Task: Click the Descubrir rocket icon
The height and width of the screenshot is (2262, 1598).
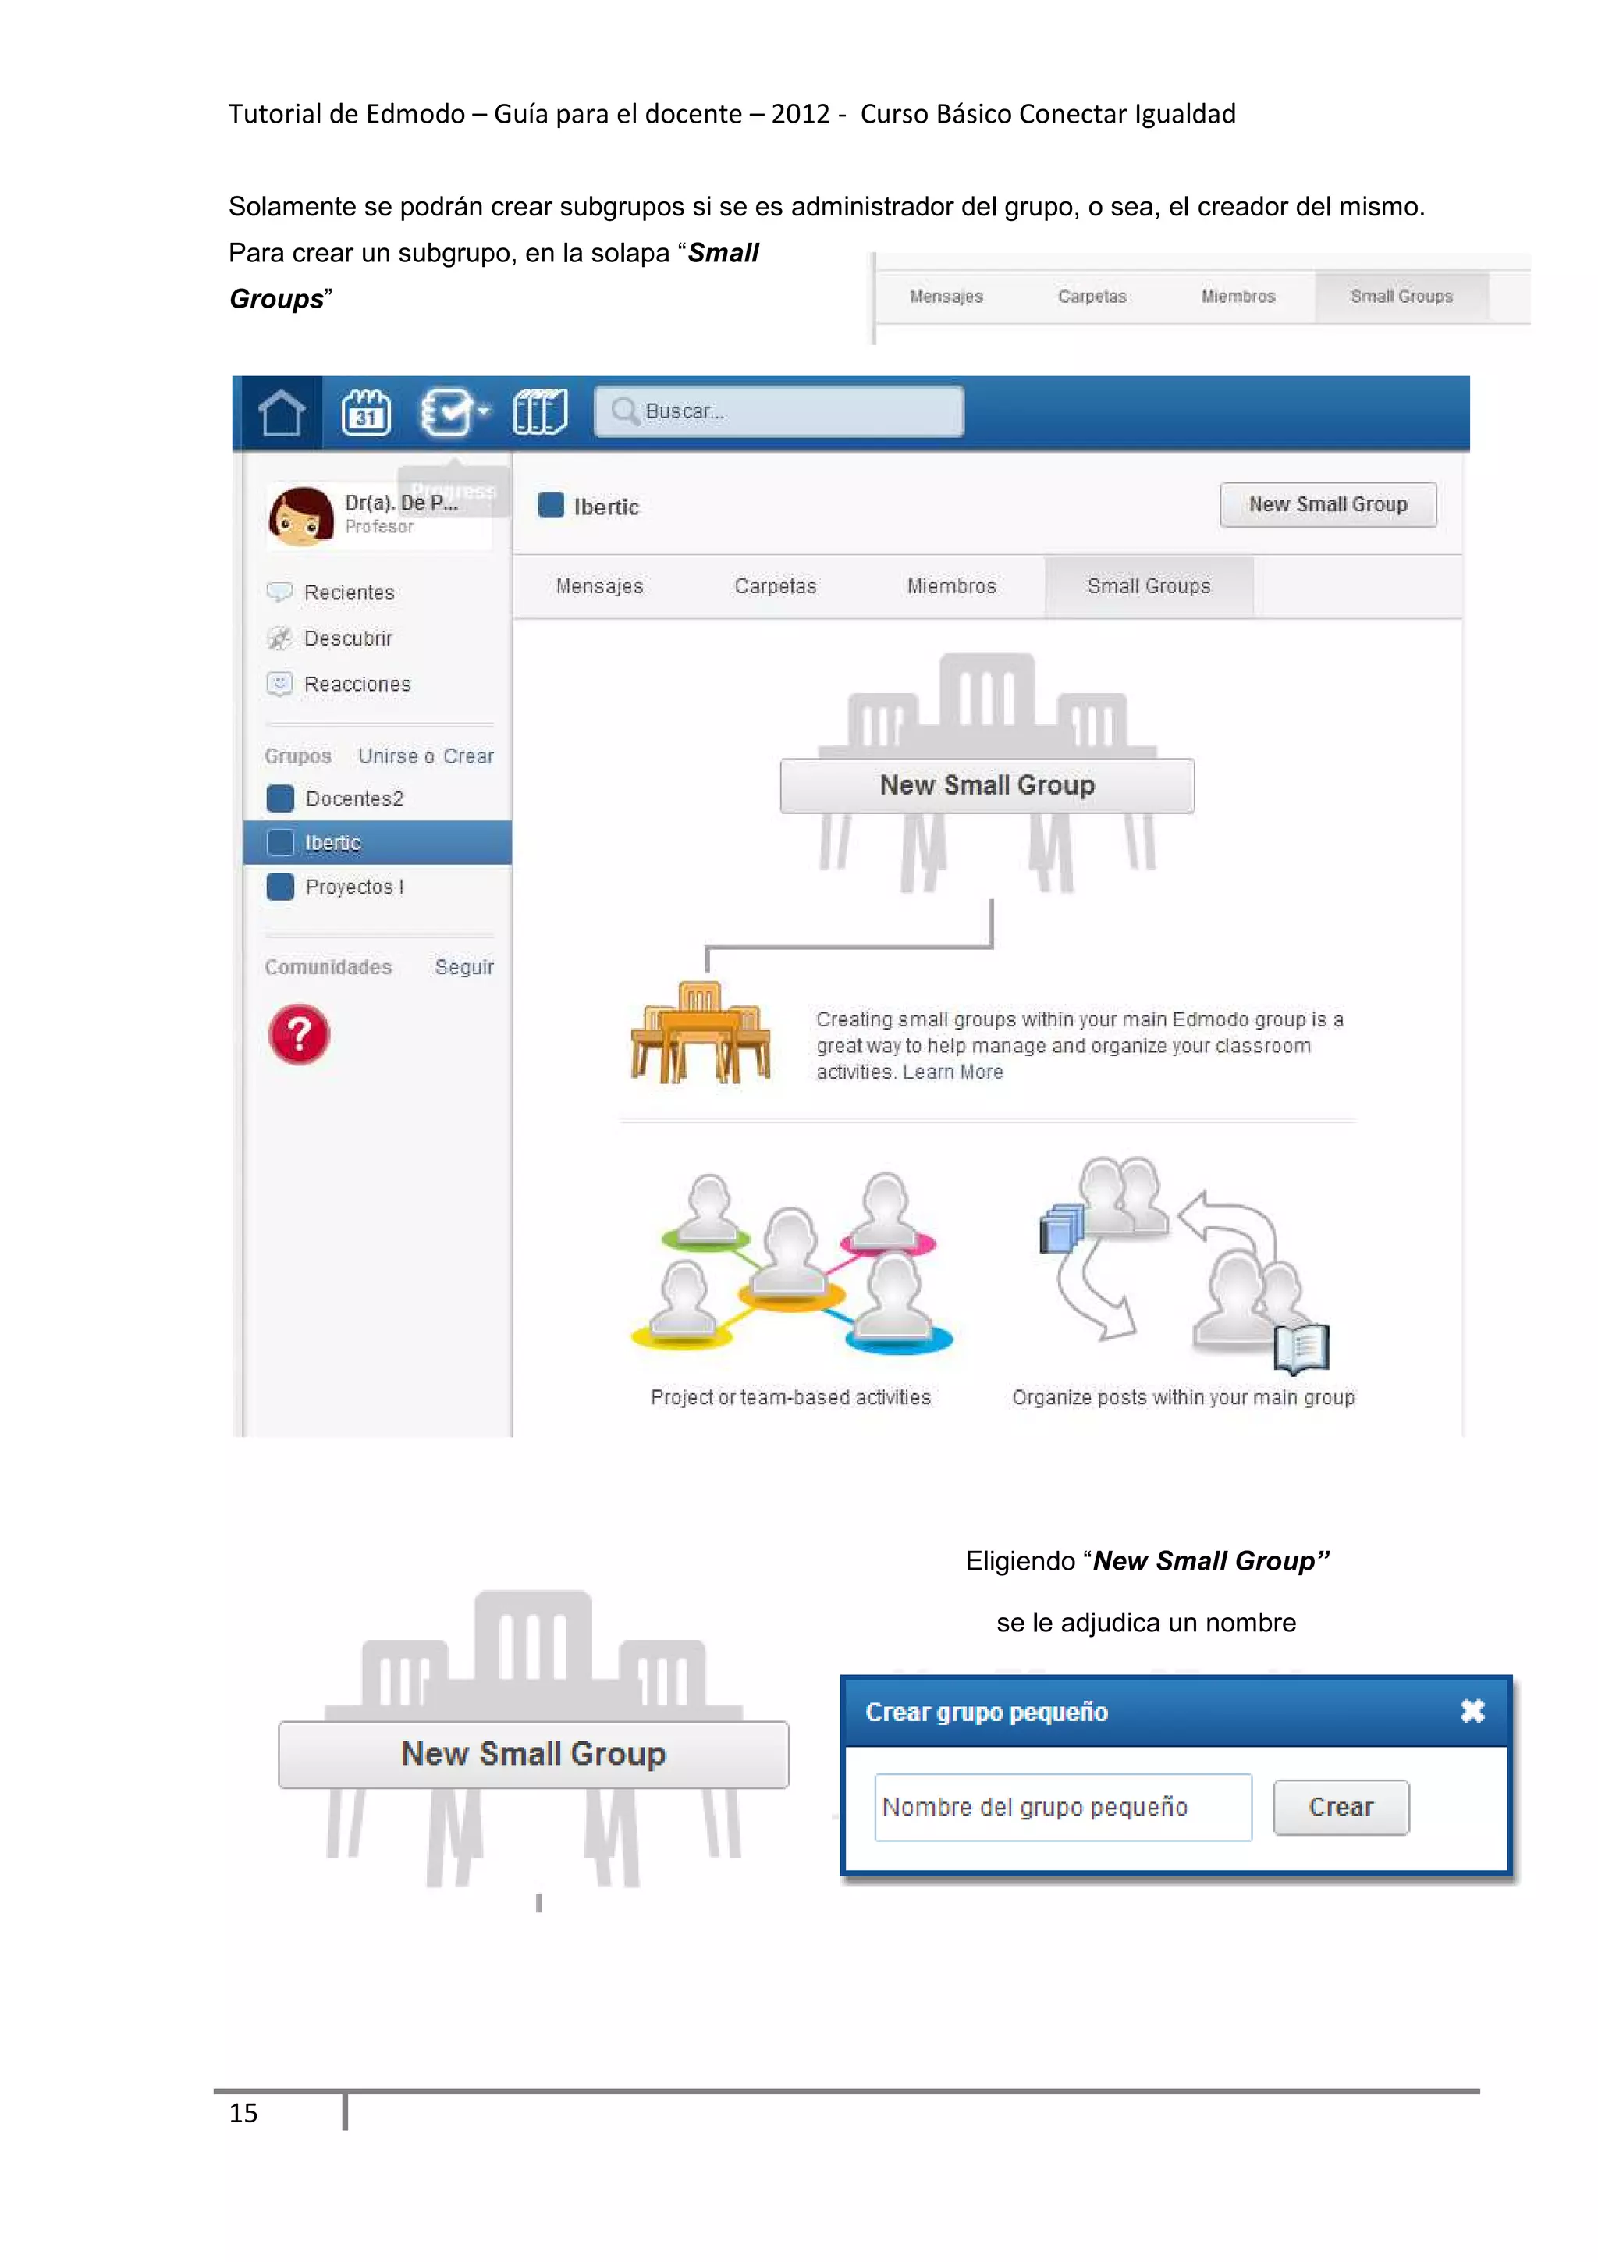Action: tap(279, 638)
